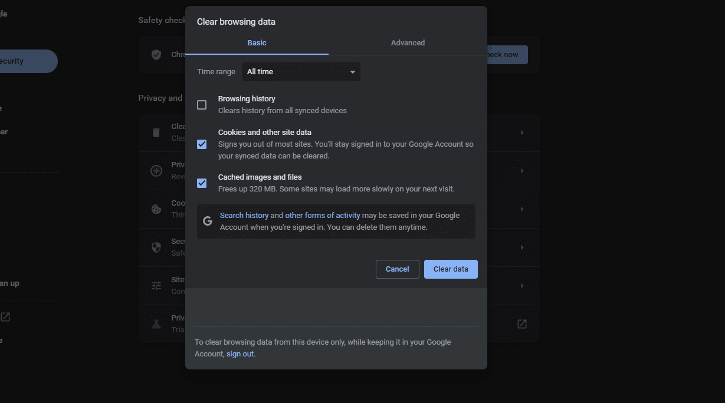This screenshot has width=725, height=403.
Task: Open the Time range dropdown showing All time
Action: click(301, 72)
